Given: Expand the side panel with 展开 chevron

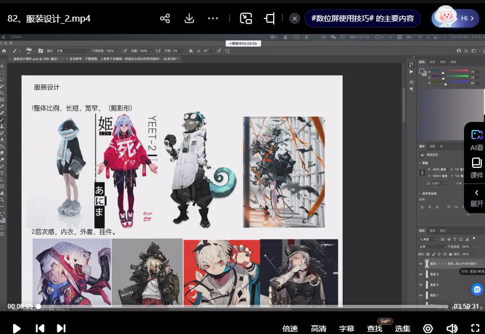Looking at the screenshot, I should pyautogui.click(x=476, y=197).
